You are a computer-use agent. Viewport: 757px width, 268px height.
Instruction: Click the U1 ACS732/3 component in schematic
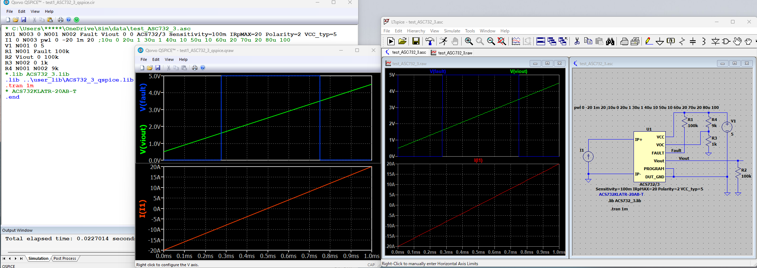(649, 157)
